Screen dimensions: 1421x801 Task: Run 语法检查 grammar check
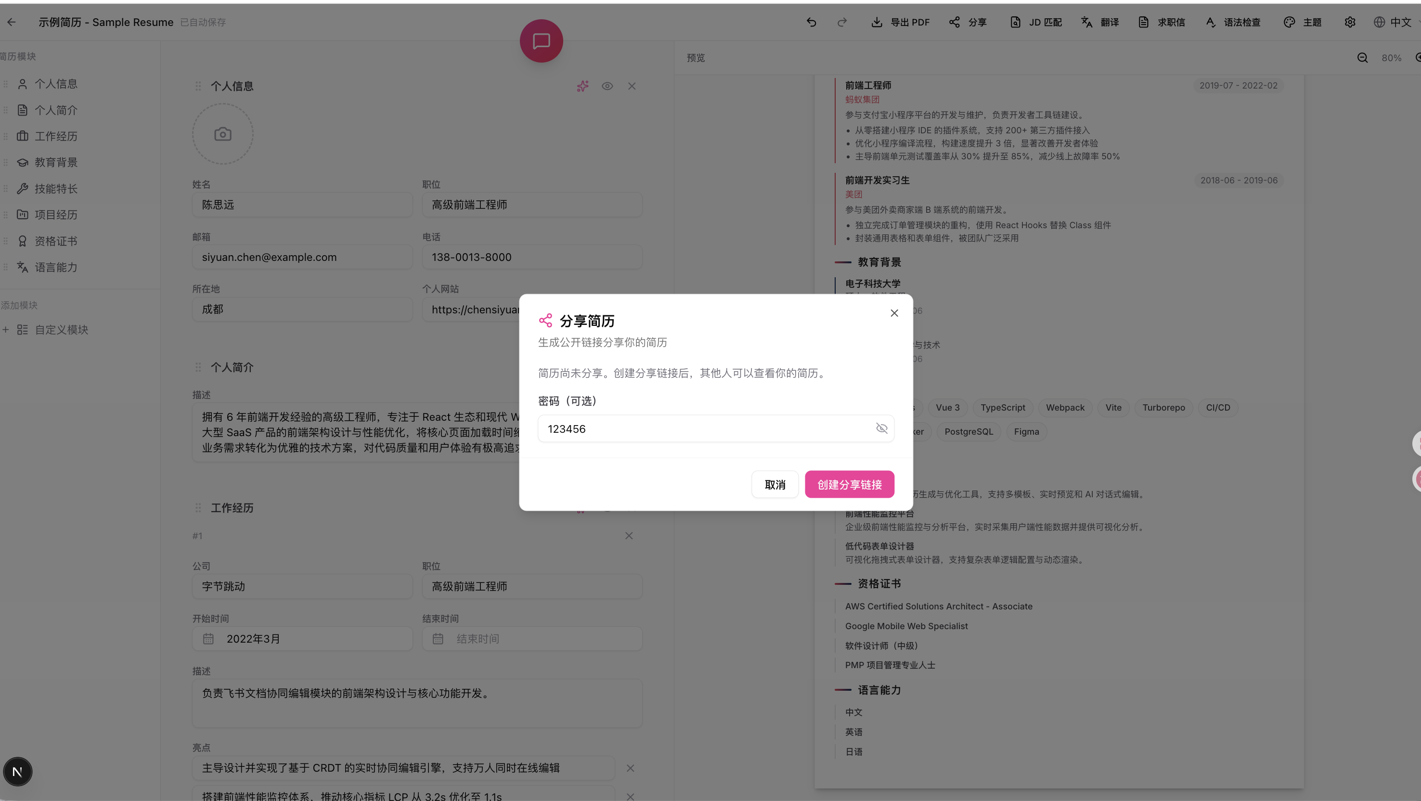[1233, 22]
